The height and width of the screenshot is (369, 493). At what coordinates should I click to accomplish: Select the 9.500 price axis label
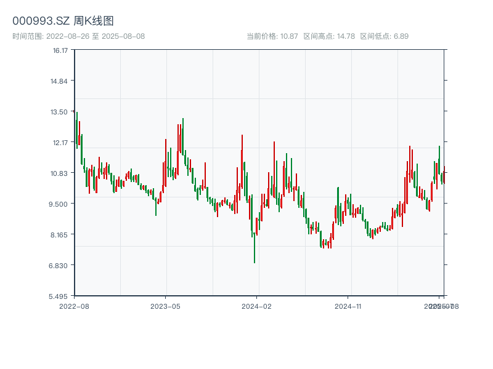coord(60,204)
